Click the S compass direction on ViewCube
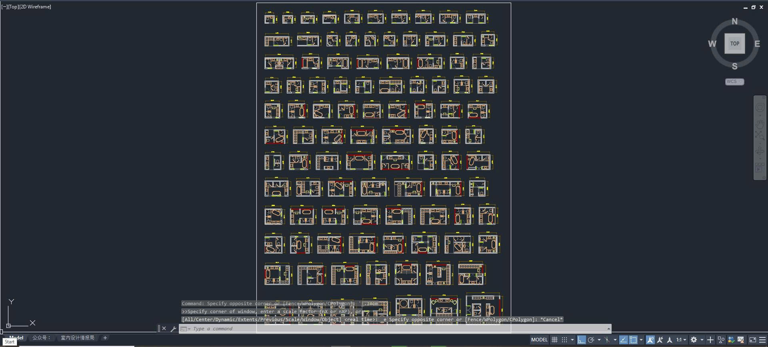Image resolution: width=768 pixels, height=347 pixels. 734,66
